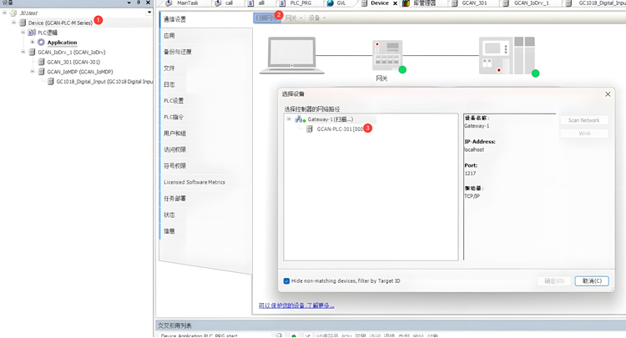Image resolution: width=626 pixels, height=338 pixels.
Task: Select the Device (GCAN-PLC-M Series) node
Action: coord(59,23)
